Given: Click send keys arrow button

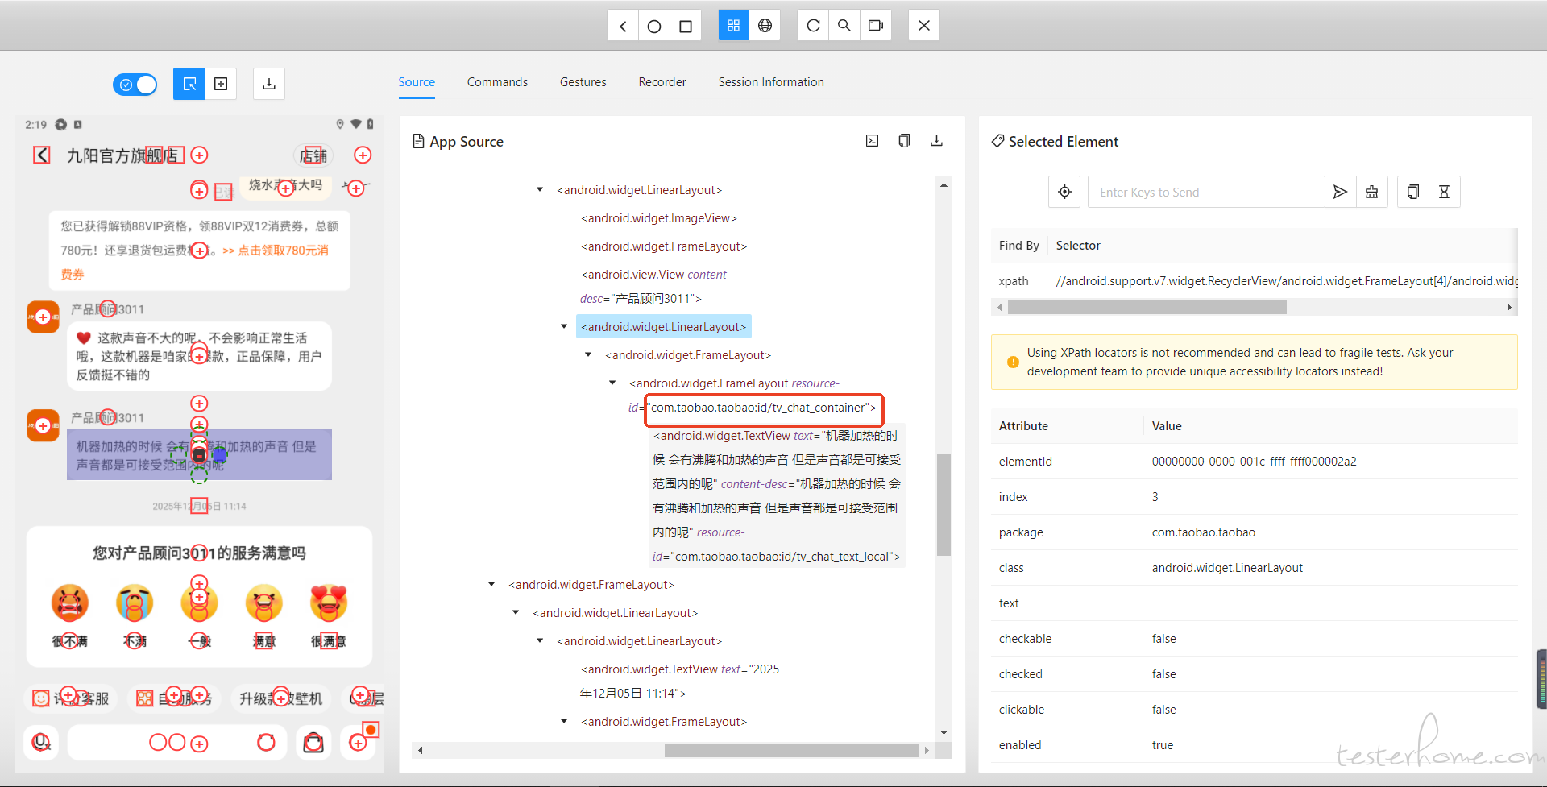Looking at the screenshot, I should coord(1340,192).
